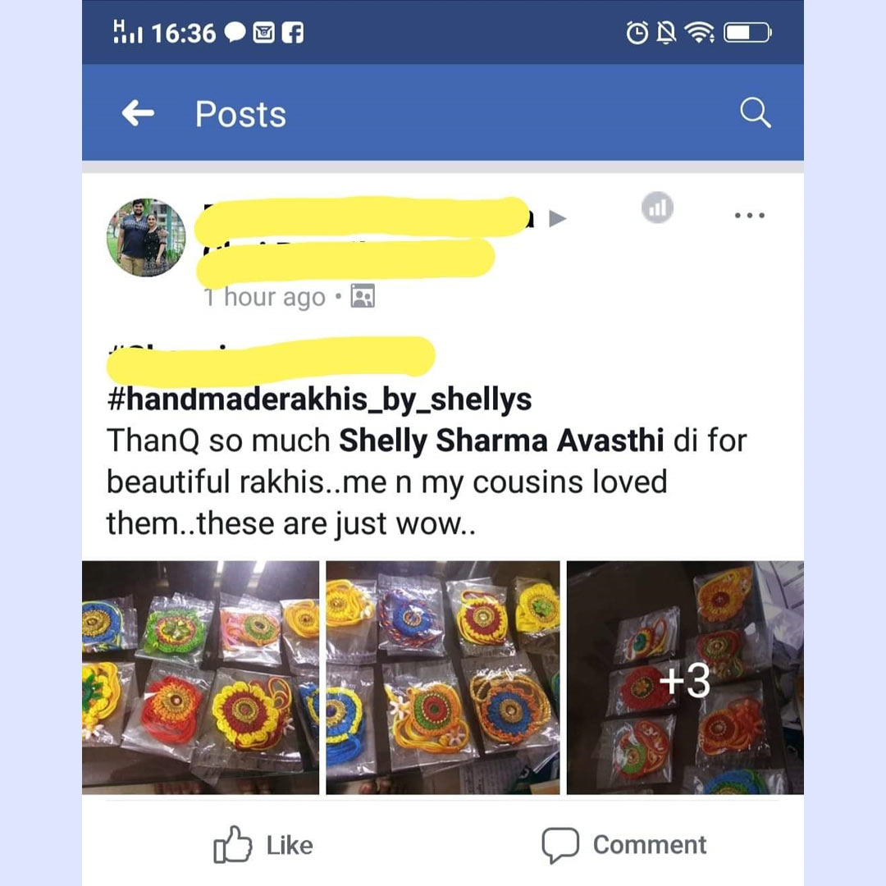Tap the alarm clock status icon
The height and width of the screenshot is (886, 886).
click(637, 33)
